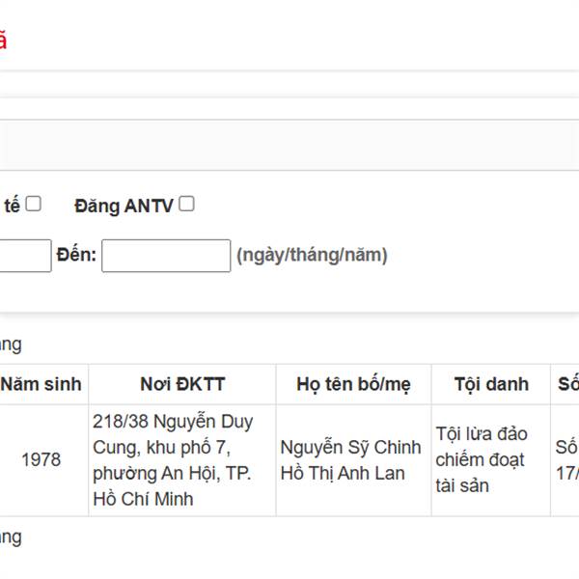Click the (ngày/tháng/năm) format hint

click(312, 255)
